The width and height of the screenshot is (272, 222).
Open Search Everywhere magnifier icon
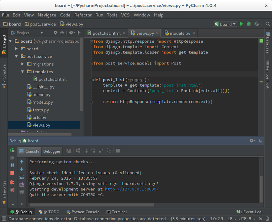[x=268, y=24]
